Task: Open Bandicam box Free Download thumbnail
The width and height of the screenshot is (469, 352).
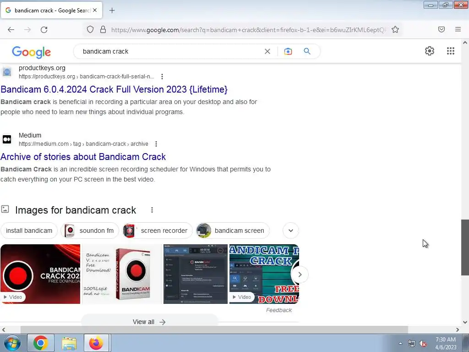Action: (x=122, y=274)
